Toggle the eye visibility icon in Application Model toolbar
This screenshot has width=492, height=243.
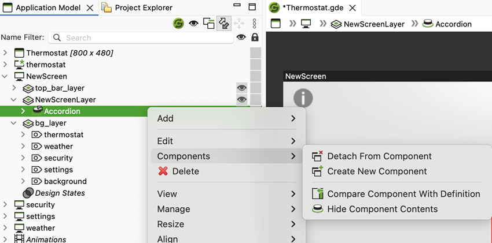coord(193,24)
